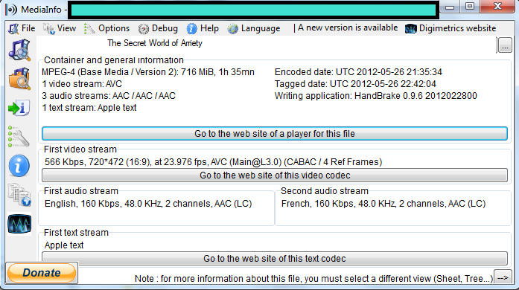The image size is (519, 290).
Task: Click the waveform Digimetrics sidebar icon
Action: [19, 224]
